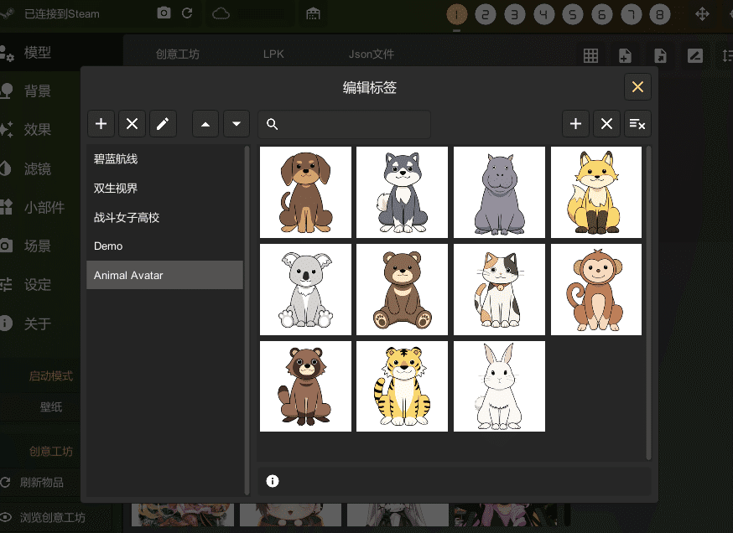
Task: Delete the selected tag using the X above the tag list
Action: coord(132,124)
